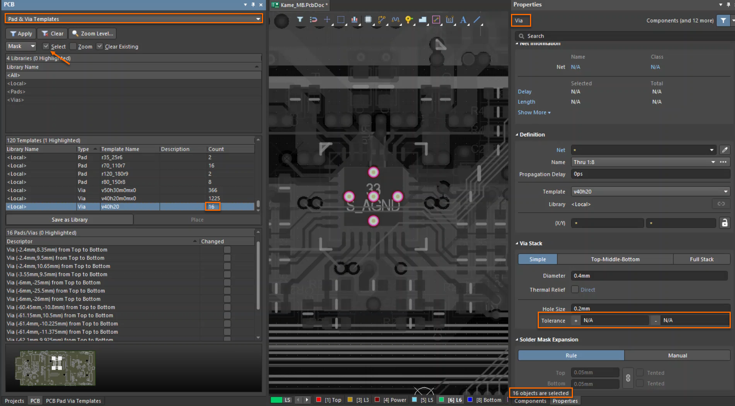The width and height of the screenshot is (735, 406).
Task: Select the place via tool
Action: pos(409,19)
